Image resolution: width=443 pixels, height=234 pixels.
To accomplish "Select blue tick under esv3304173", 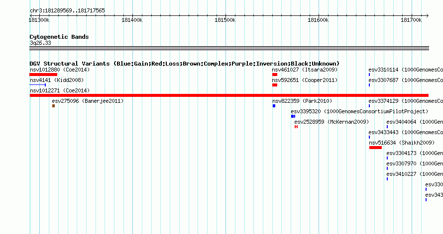I will pyautogui.click(x=387, y=158).
